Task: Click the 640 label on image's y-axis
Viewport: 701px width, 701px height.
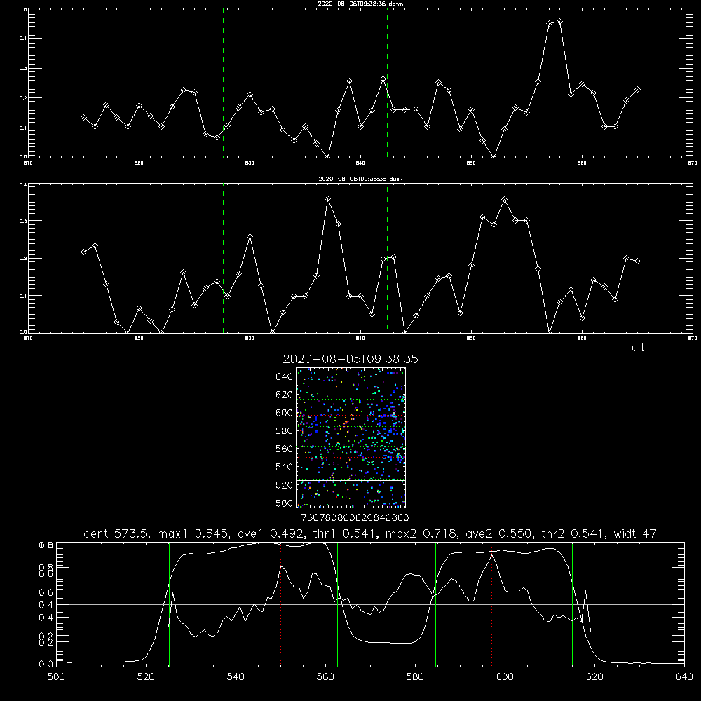Action: point(285,377)
